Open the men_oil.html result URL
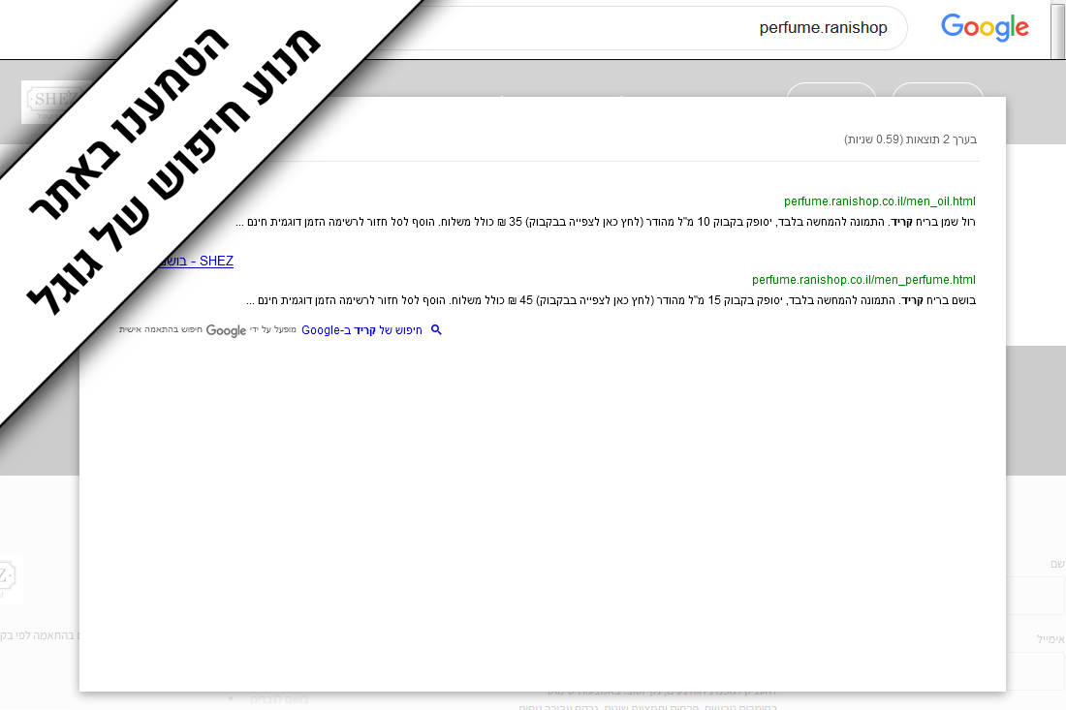This screenshot has height=710, width=1066. click(879, 201)
